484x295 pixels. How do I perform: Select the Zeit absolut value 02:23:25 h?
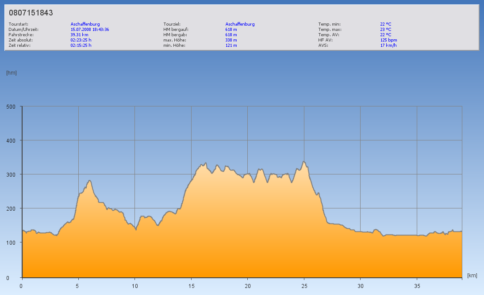tap(81, 40)
